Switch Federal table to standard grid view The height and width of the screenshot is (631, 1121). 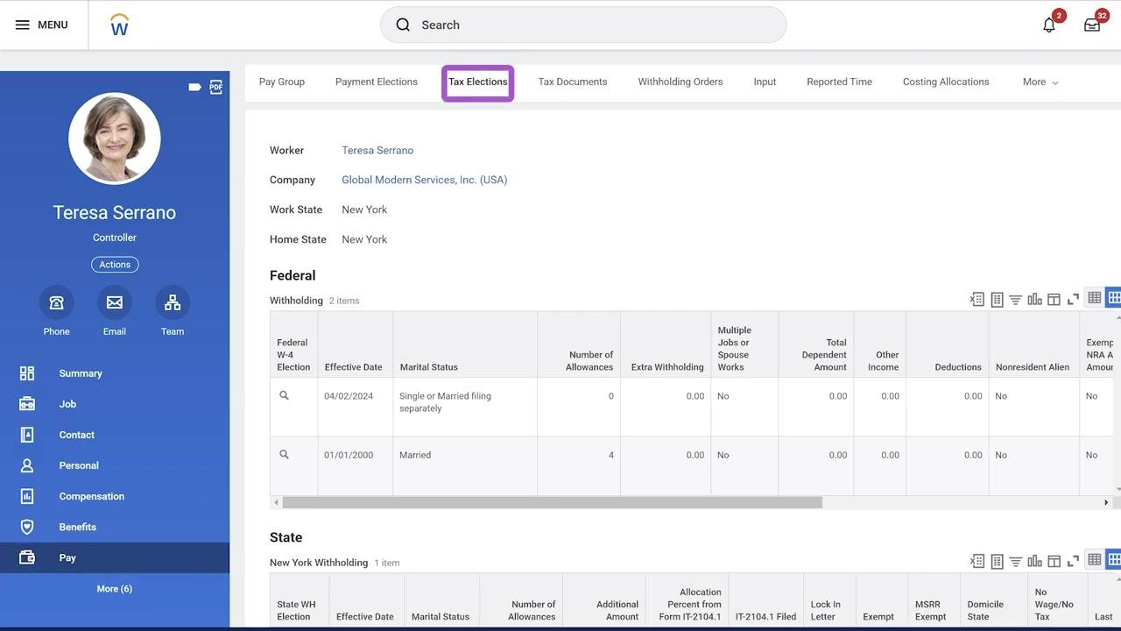[x=1095, y=298]
